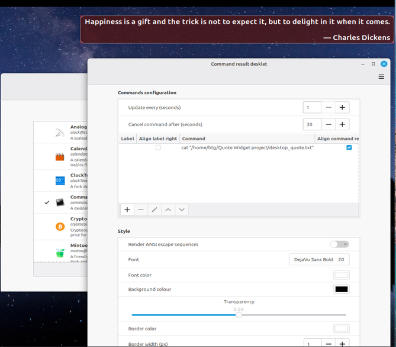Image resolution: width=396 pixels, height=347 pixels.
Task: Click the checkmark beside Command desklet
Action: click(x=47, y=203)
